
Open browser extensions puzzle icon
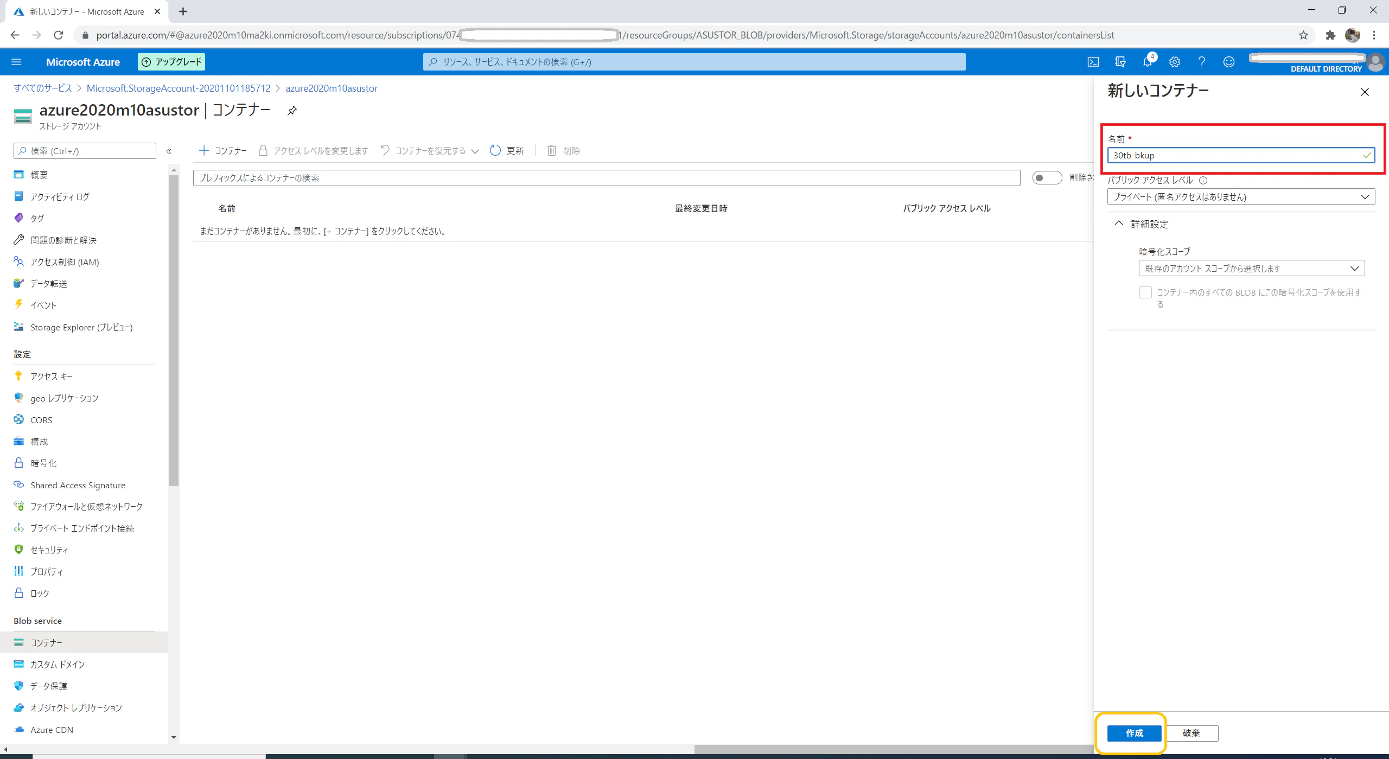point(1330,35)
